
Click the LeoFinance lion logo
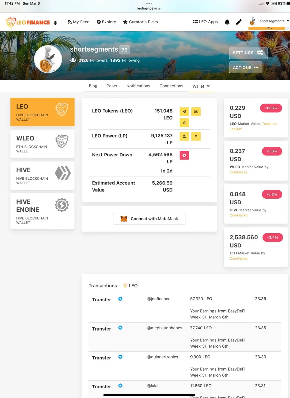point(28,22)
